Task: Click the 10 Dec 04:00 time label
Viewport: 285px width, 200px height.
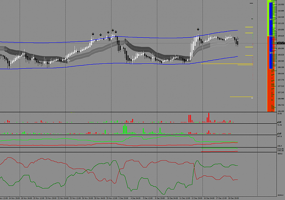Action: (x=173, y=198)
